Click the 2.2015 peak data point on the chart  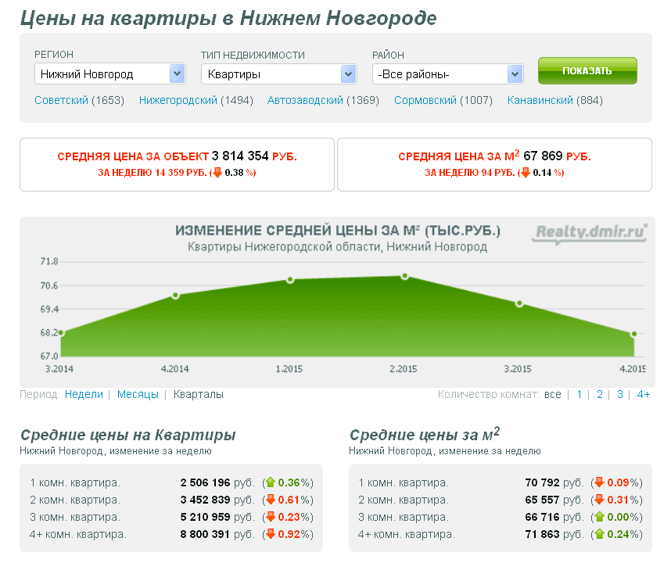click(x=404, y=275)
